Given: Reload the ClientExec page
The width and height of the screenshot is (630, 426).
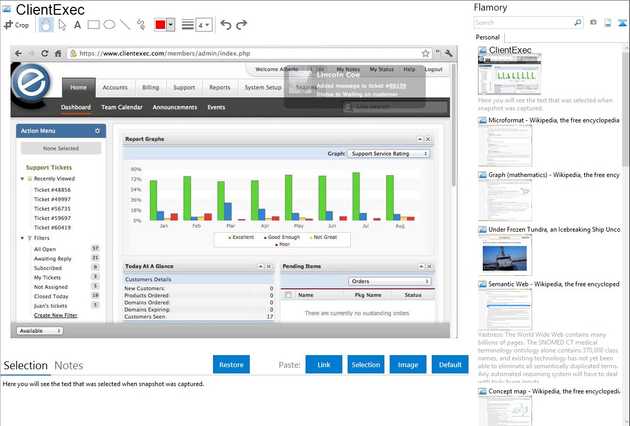Looking at the screenshot, I should pos(45,54).
